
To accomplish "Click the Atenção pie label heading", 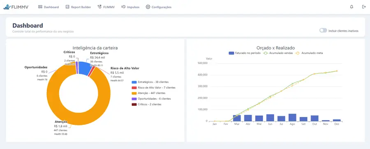I will tap(61, 122).
